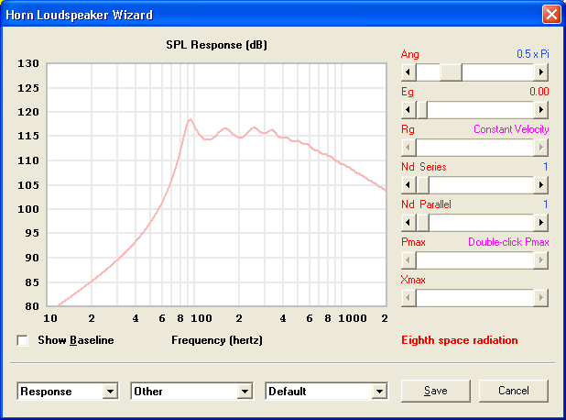Click the Nd Parallel label
This screenshot has width=566, height=420.
coord(426,204)
